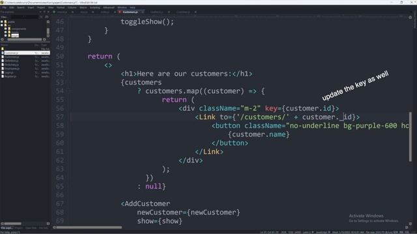Open the Macro menu

pyautogui.click(x=83, y=7)
